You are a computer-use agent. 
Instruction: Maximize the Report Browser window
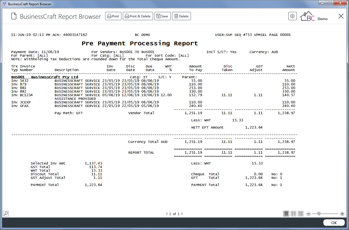[x=330, y=3]
